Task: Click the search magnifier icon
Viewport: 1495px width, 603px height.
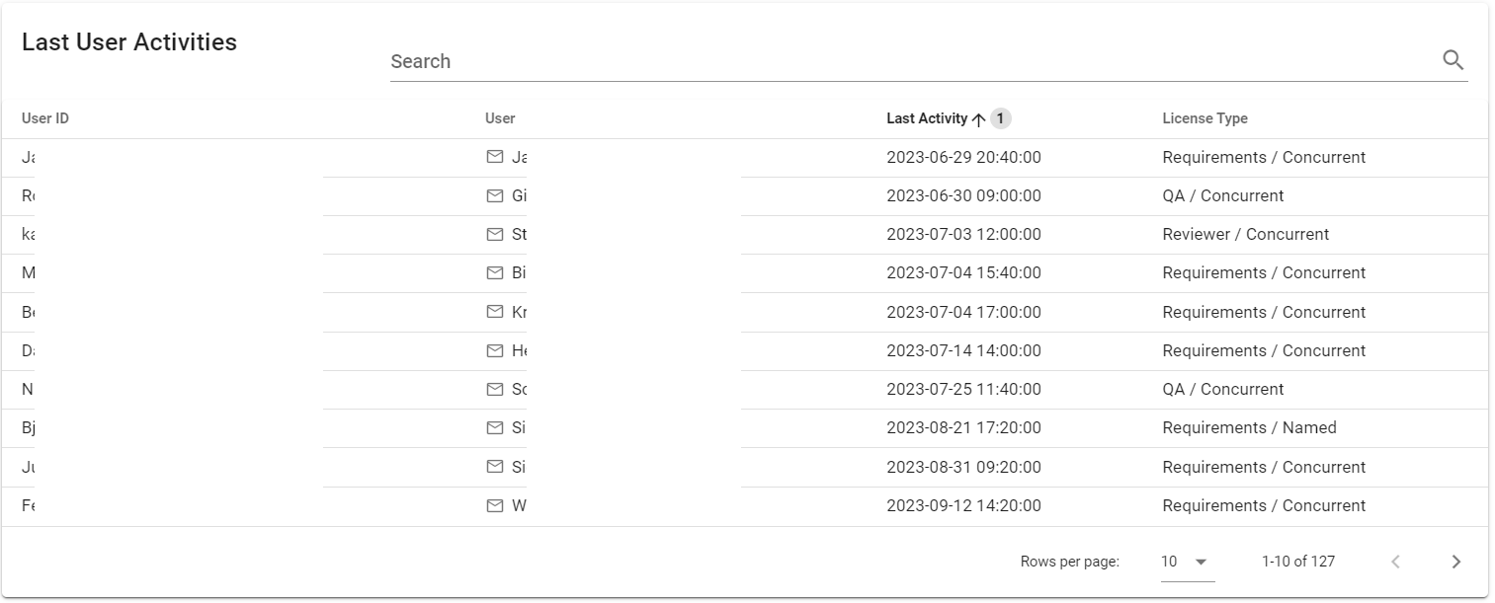Action: pos(1453,60)
